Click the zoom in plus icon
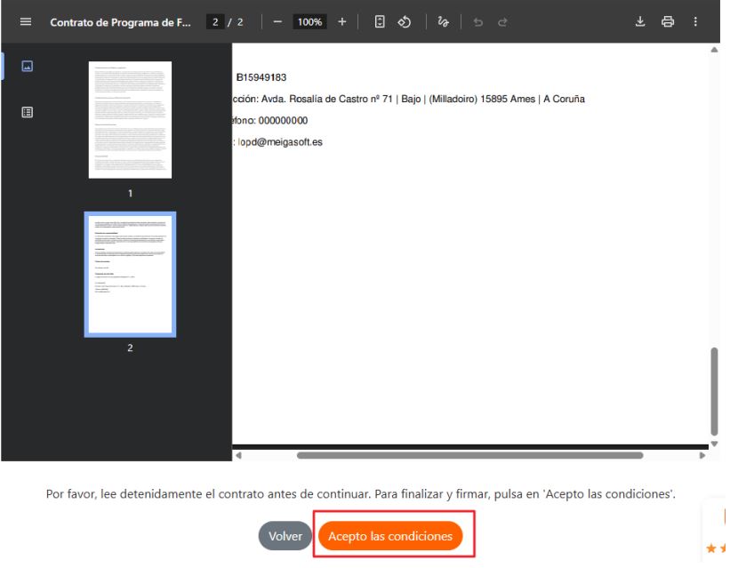 coord(341,21)
